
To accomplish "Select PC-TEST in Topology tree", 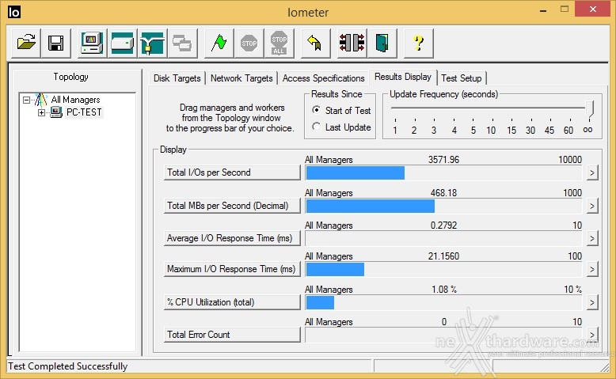I will (x=84, y=112).
